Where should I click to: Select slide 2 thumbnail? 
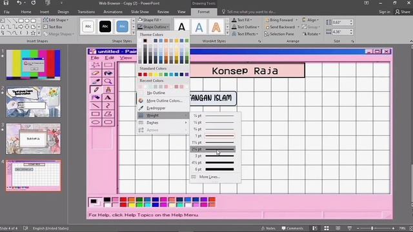(33, 102)
